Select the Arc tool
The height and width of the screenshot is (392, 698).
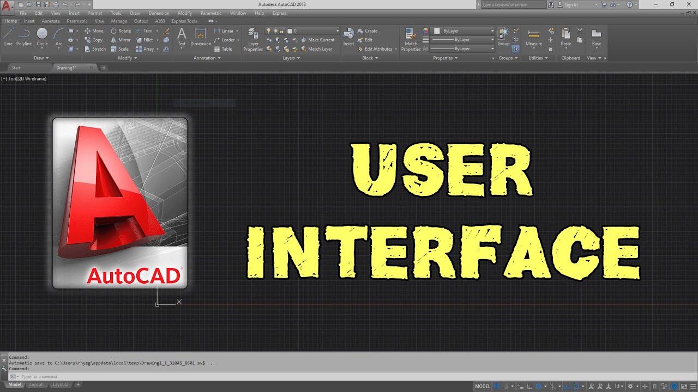coord(59,37)
